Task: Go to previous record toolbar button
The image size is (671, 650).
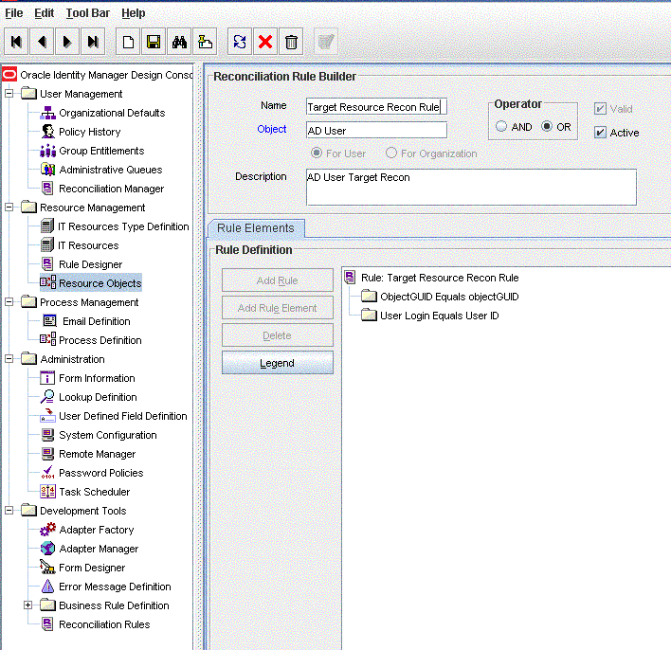Action: click(42, 42)
